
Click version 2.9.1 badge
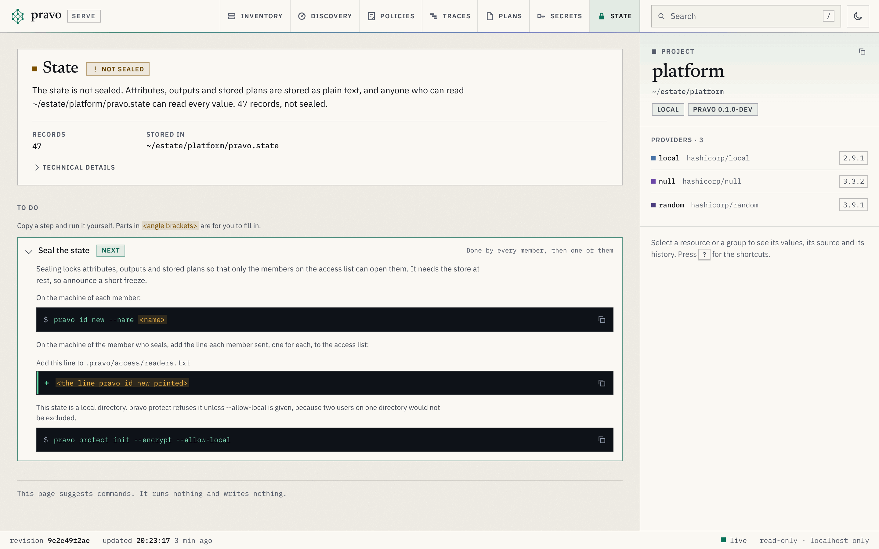(x=853, y=158)
